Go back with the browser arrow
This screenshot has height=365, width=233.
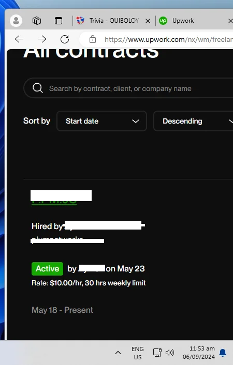click(19, 39)
